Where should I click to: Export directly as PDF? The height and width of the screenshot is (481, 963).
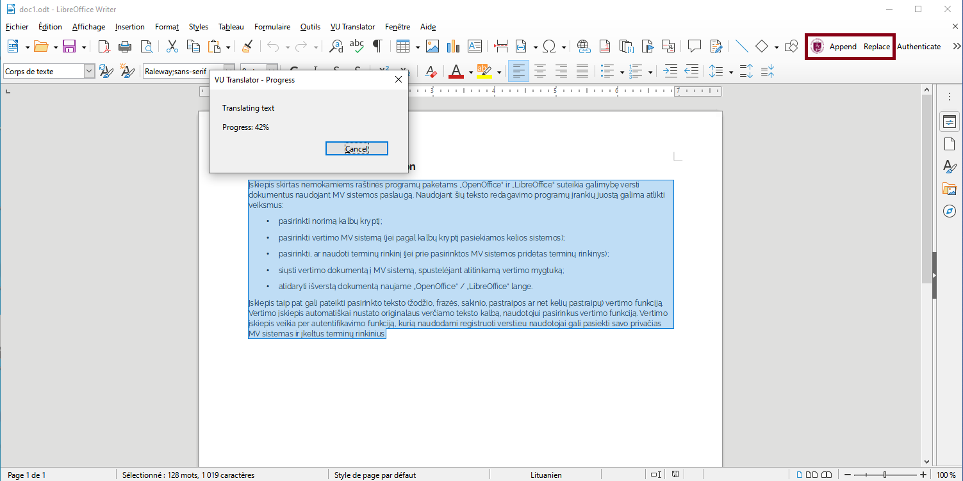tap(104, 46)
